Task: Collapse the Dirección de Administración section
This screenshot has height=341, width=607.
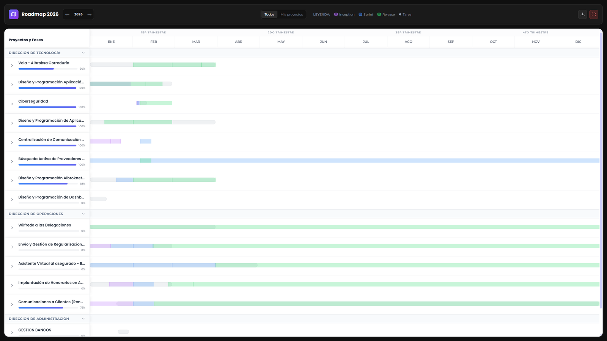Action: (x=83, y=319)
